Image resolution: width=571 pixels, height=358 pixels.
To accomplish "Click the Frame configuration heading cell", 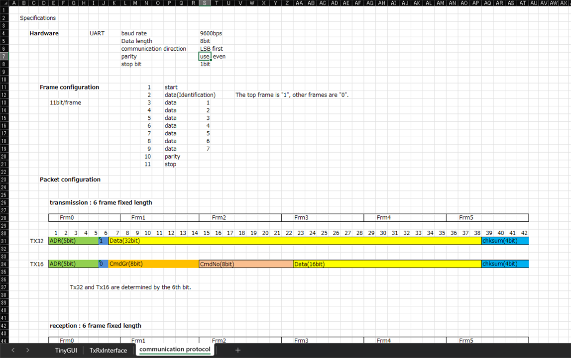I will [x=69, y=87].
